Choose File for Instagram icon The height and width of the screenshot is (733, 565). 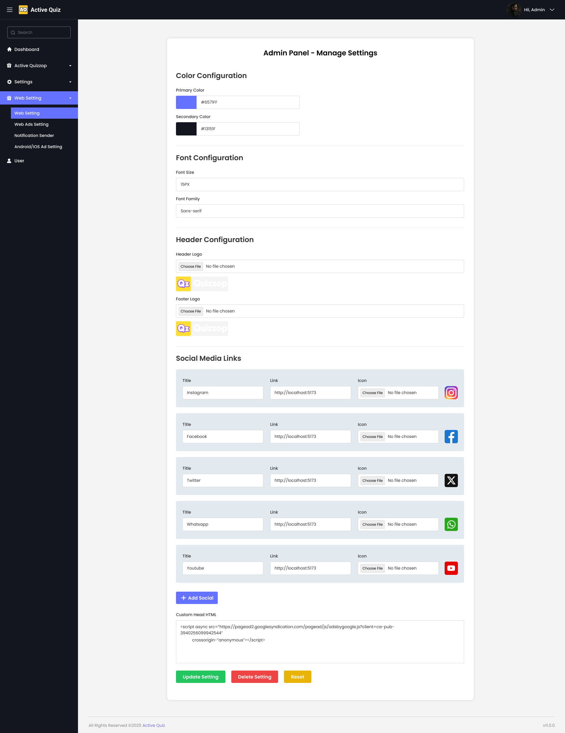pos(373,393)
